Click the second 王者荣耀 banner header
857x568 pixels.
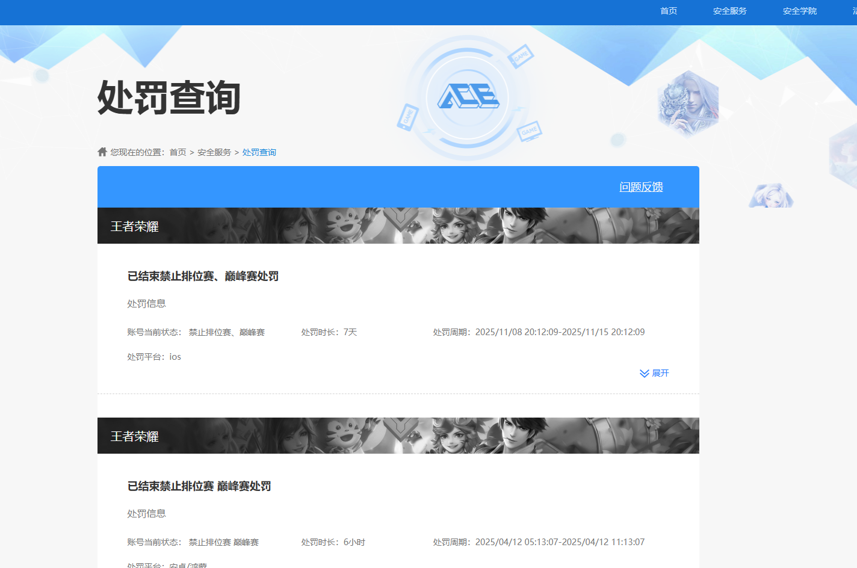pyautogui.click(x=398, y=436)
